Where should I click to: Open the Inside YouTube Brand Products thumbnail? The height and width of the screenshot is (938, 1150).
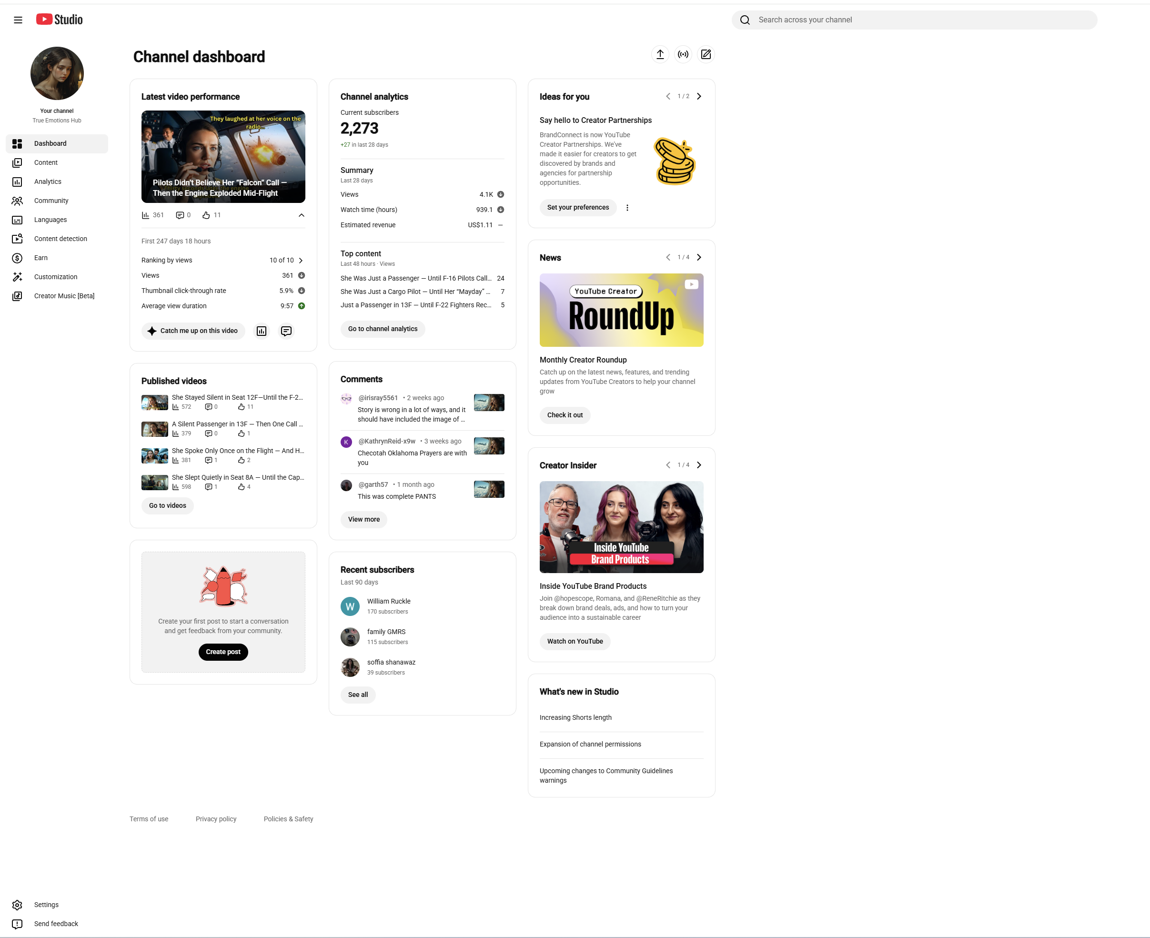622,527
